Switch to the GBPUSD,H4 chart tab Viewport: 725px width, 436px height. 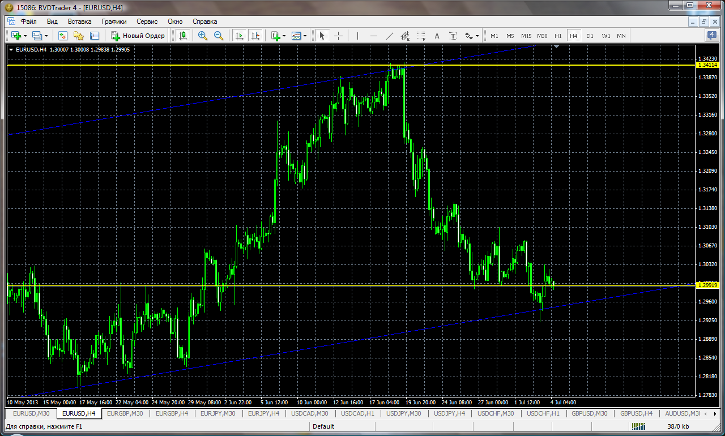[x=636, y=413]
